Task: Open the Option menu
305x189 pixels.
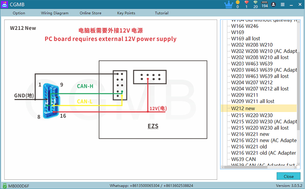Action: 19,13
